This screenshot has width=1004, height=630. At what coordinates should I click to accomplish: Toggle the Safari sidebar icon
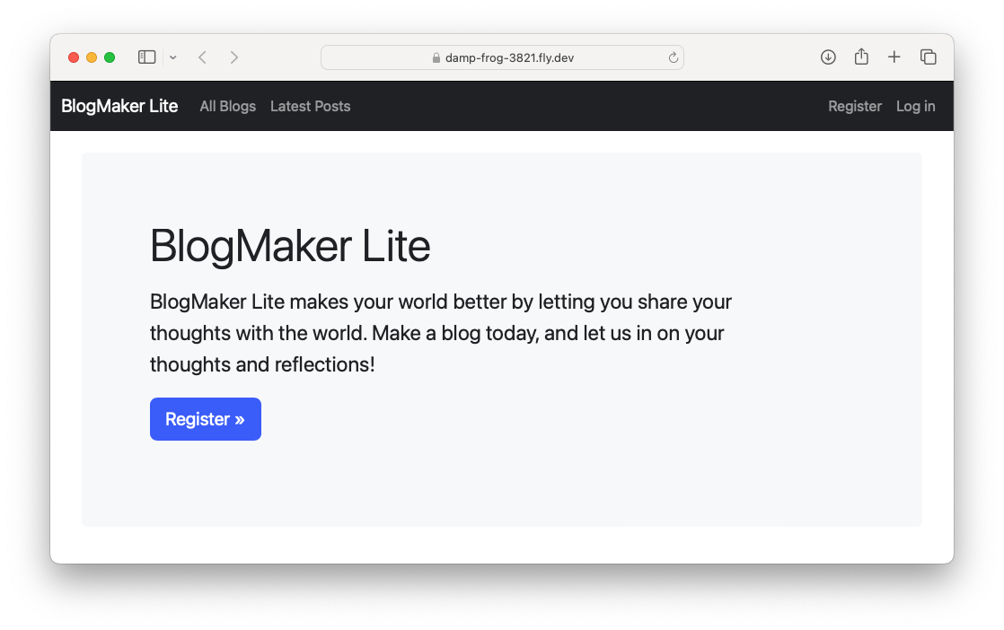tap(146, 57)
